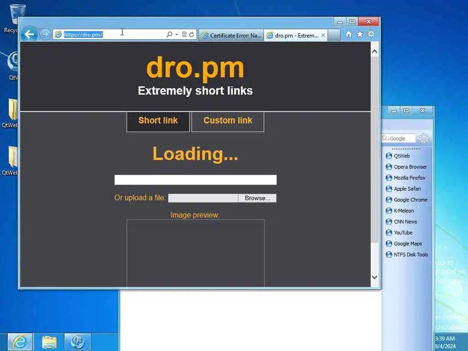Minimize the Internet Explorer window

(340, 21)
